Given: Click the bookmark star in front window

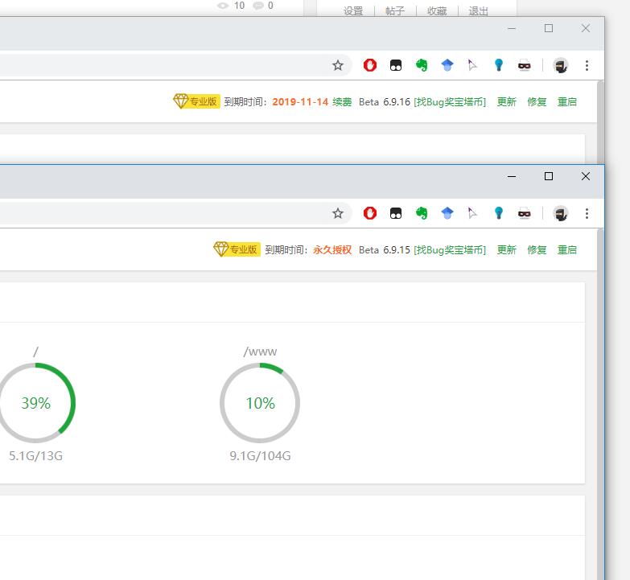Looking at the screenshot, I should 337,213.
